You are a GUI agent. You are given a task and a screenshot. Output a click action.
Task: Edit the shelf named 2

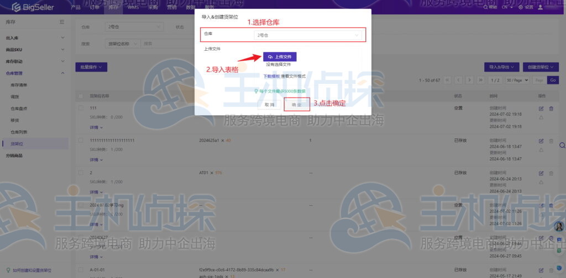point(541,173)
